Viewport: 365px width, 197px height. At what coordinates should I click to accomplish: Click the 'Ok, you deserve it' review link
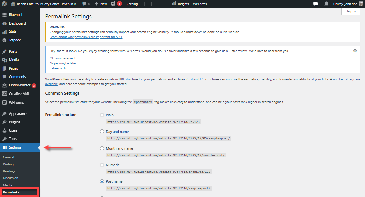[62, 58]
